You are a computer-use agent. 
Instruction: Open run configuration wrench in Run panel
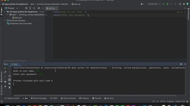coord(5,72)
